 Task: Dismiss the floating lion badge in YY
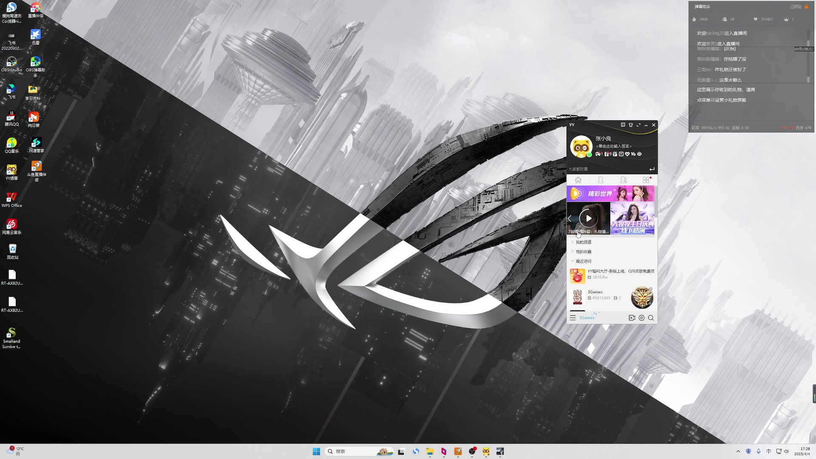(x=650, y=290)
